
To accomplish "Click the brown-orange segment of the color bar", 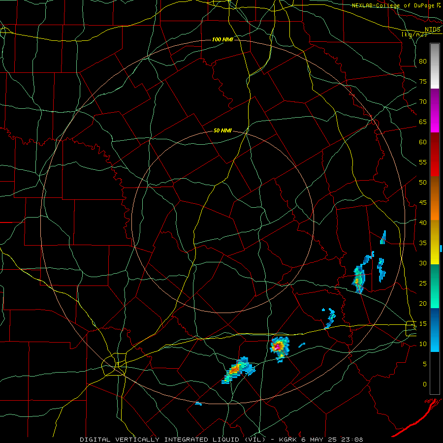I will coord(435,198).
